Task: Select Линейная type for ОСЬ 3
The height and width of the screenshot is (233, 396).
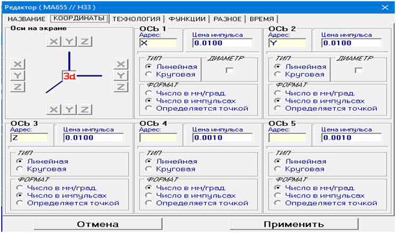Action: tap(42, 161)
